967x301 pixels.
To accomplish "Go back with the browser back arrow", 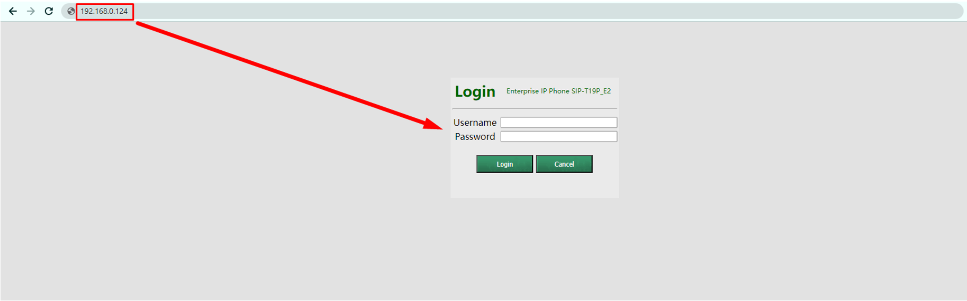I will pos(13,11).
